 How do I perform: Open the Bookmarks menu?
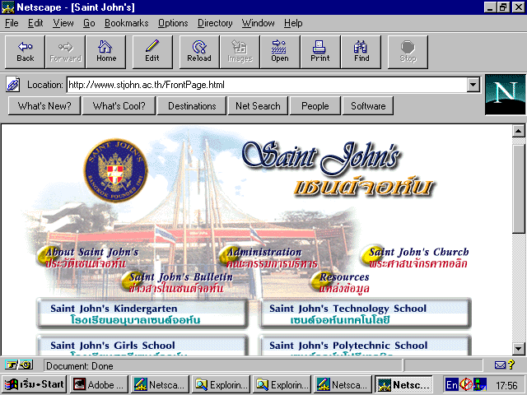point(124,23)
